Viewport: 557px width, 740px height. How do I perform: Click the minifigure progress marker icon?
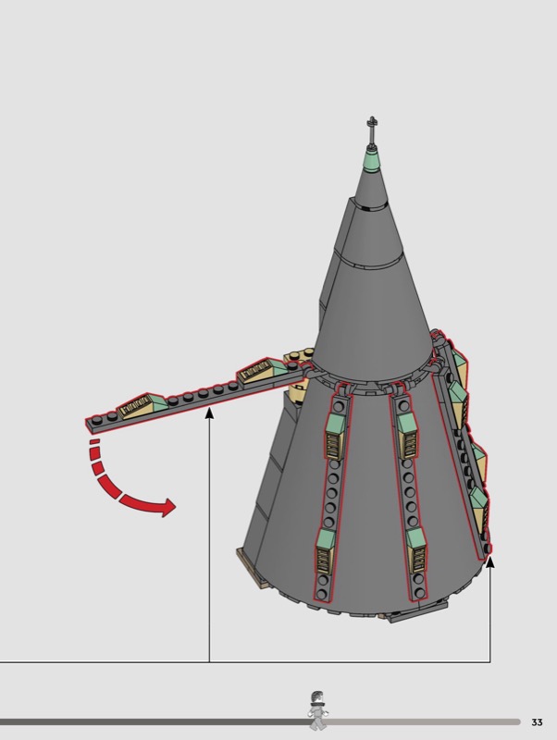click(x=318, y=709)
